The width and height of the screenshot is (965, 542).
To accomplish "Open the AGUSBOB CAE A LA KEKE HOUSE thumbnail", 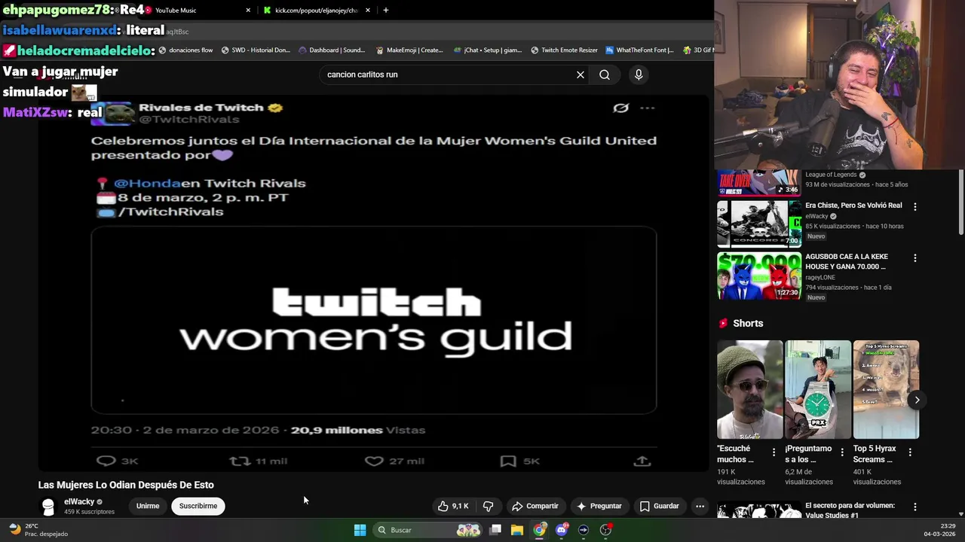I will point(759,276).
